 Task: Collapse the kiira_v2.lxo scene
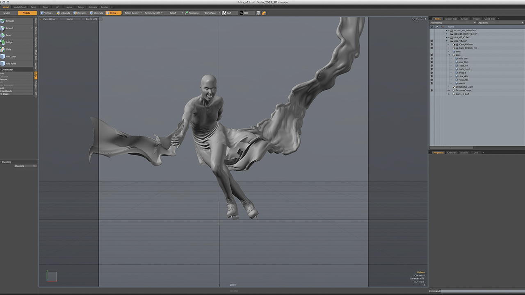[x=447, y=41]
